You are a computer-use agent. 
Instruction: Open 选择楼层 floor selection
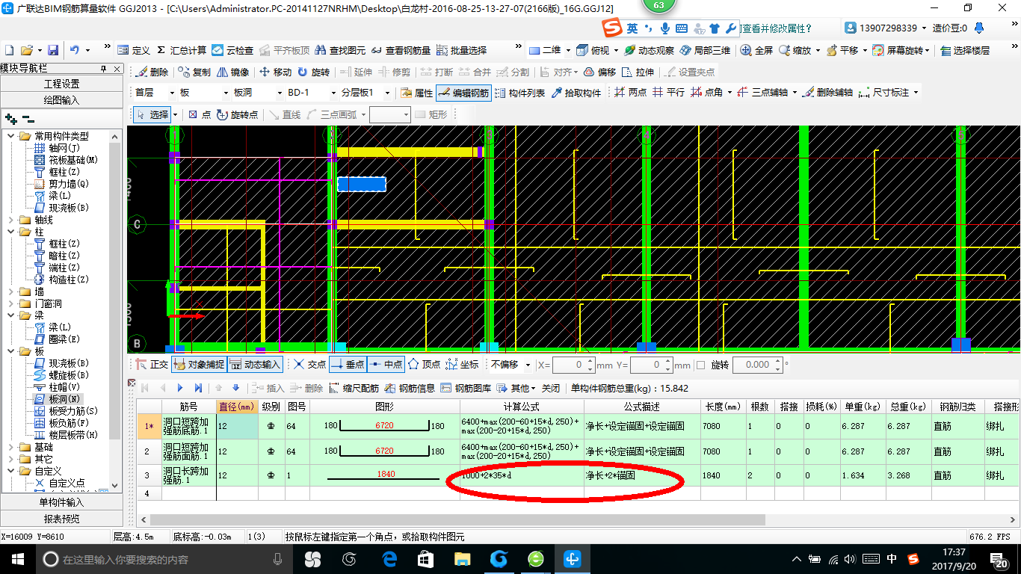[965, 50]
